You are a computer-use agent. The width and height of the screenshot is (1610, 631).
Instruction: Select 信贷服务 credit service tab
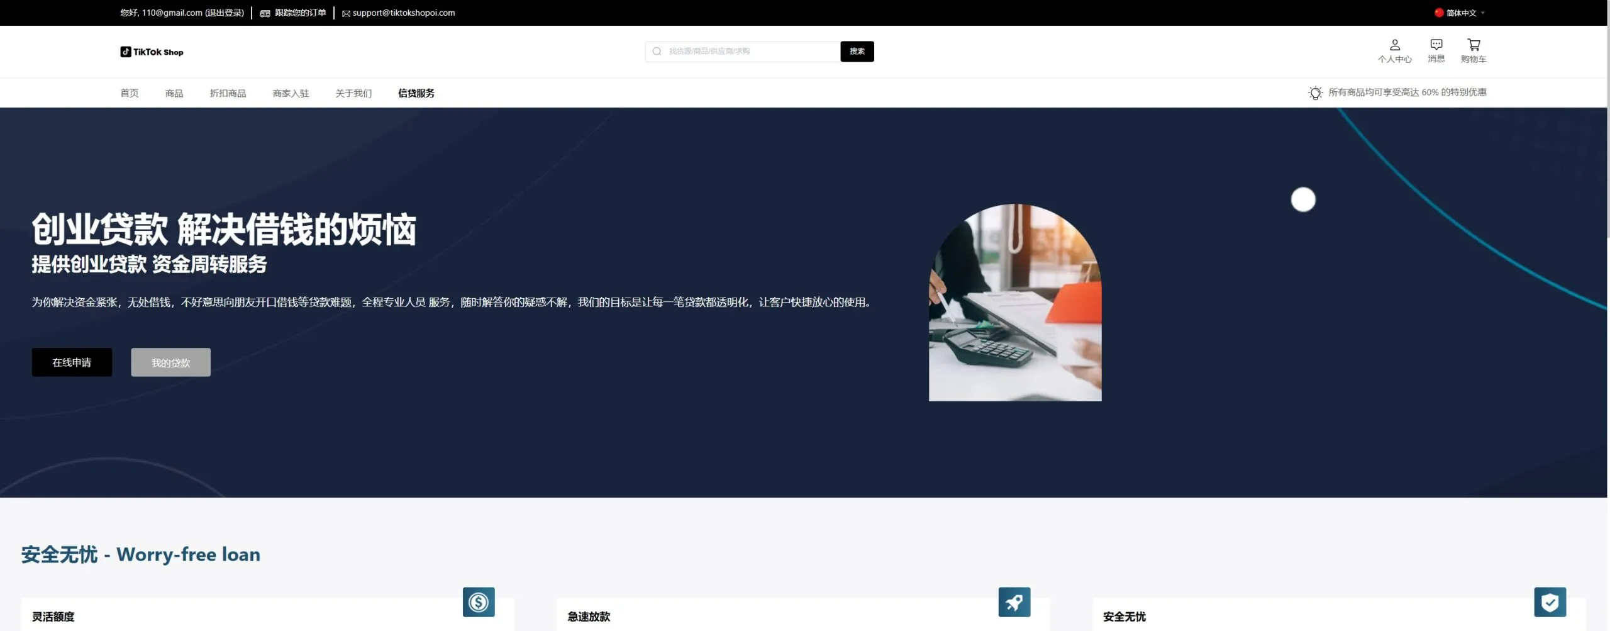click(416, 93)
